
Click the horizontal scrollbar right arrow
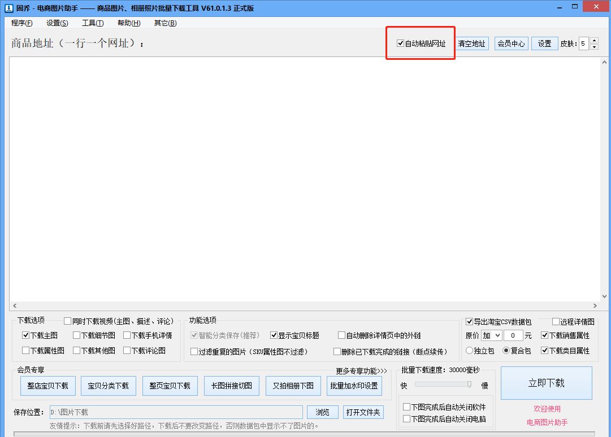pos(595,306)
